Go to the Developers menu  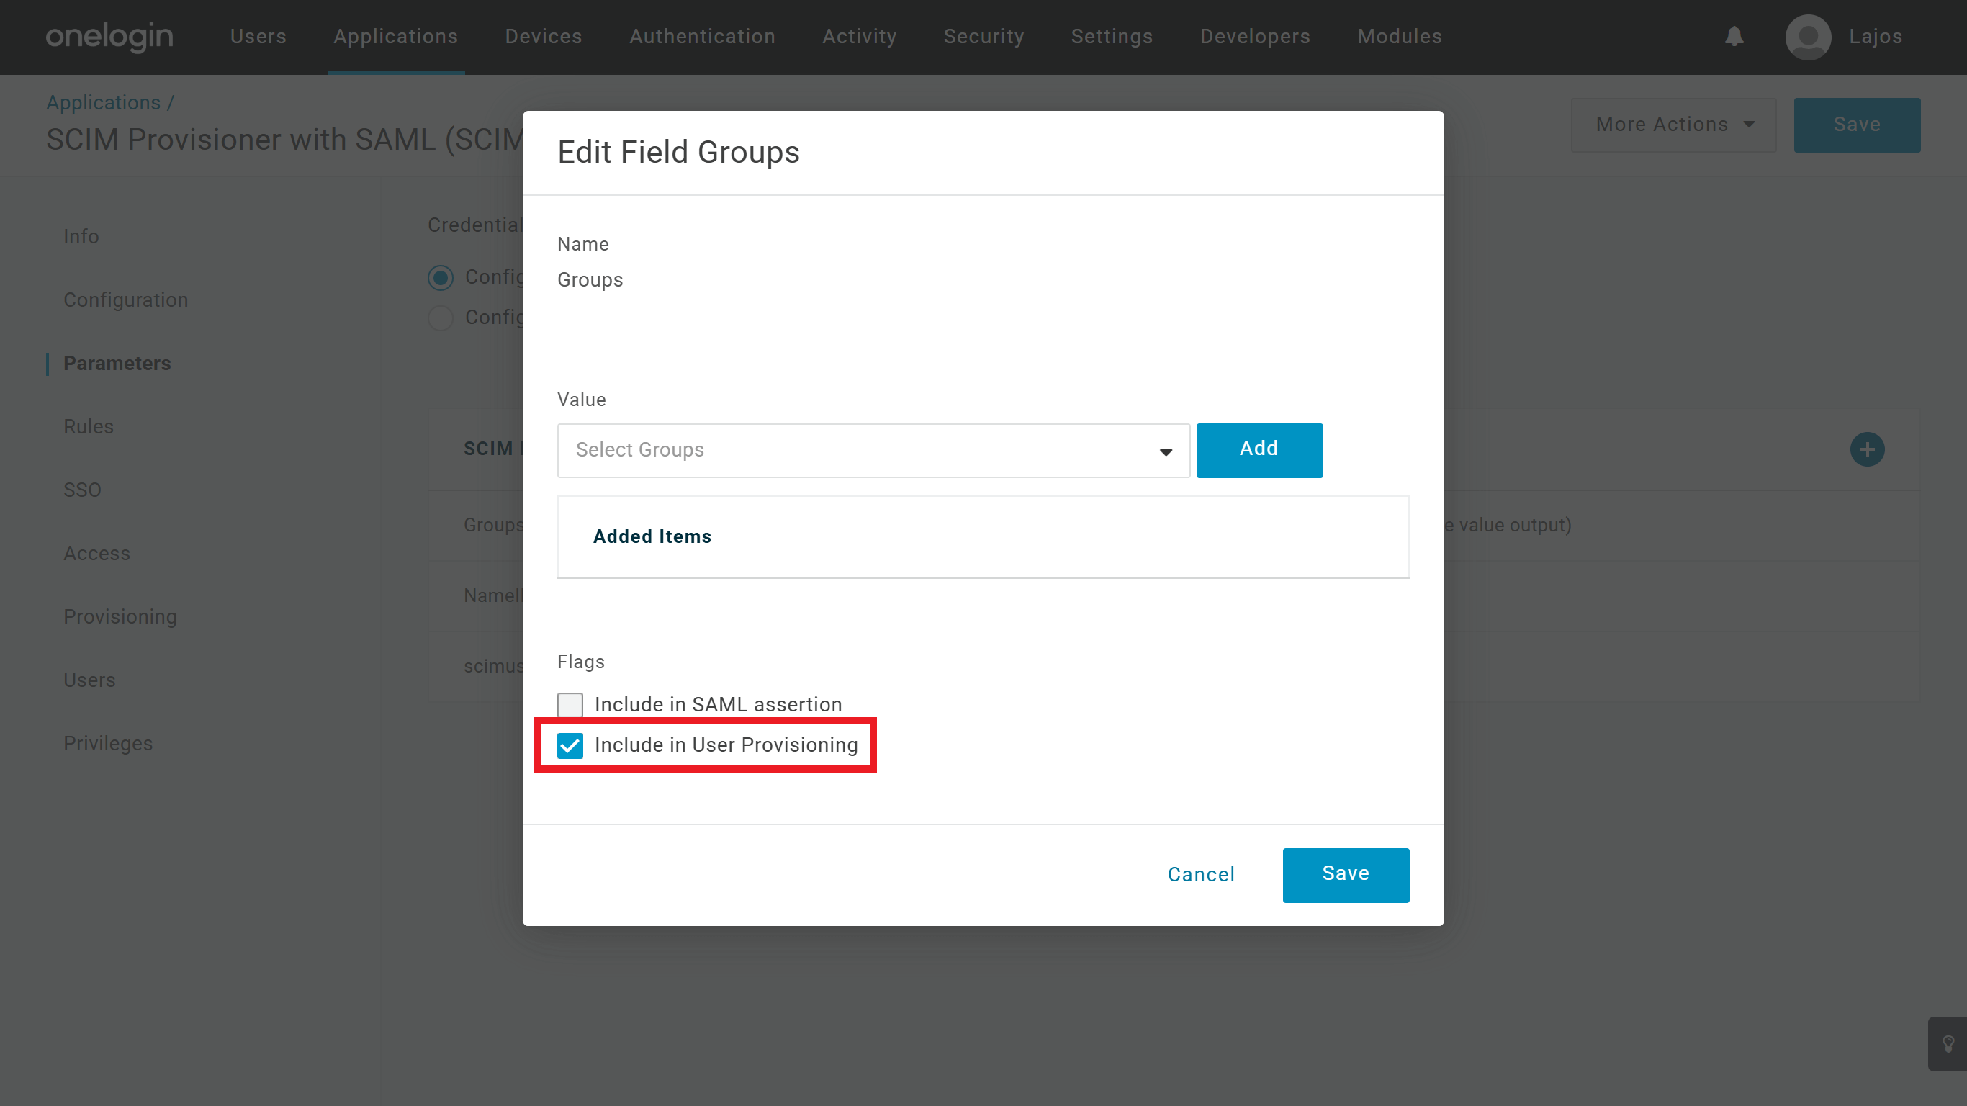tap(1254, 37)
